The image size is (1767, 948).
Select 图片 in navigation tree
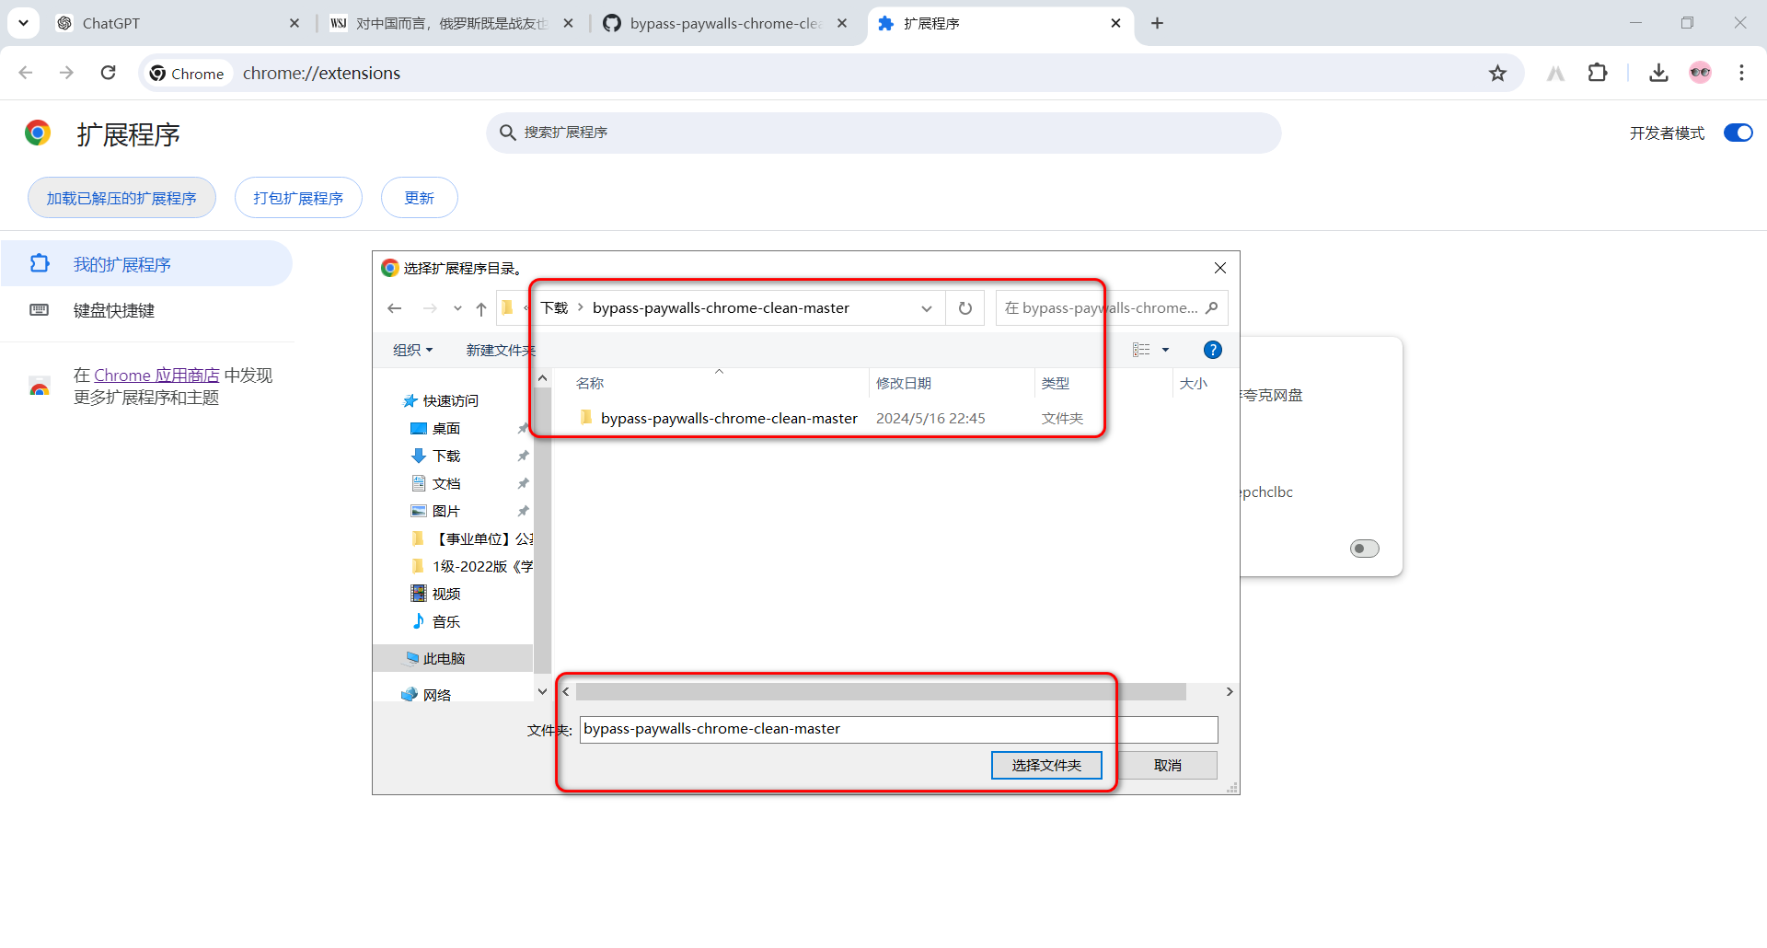click(446, 512)
